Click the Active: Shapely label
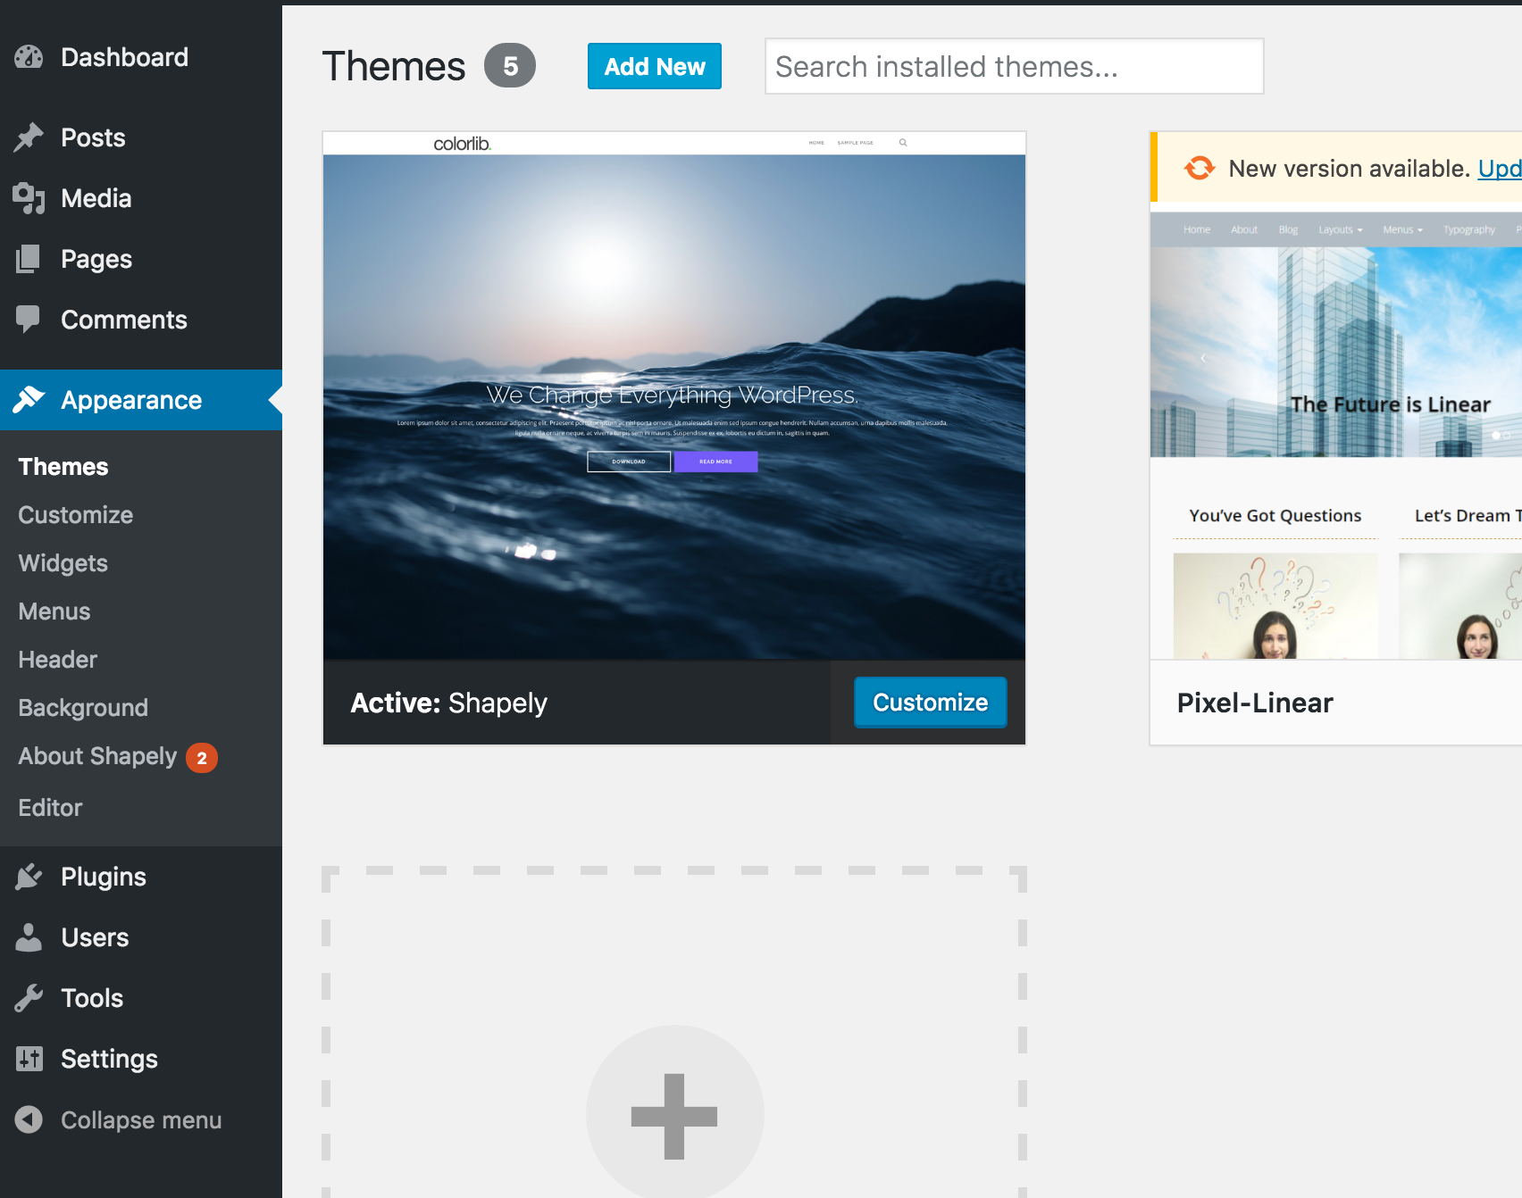The image size is (1522, 1198). click(x=448, y=703)
